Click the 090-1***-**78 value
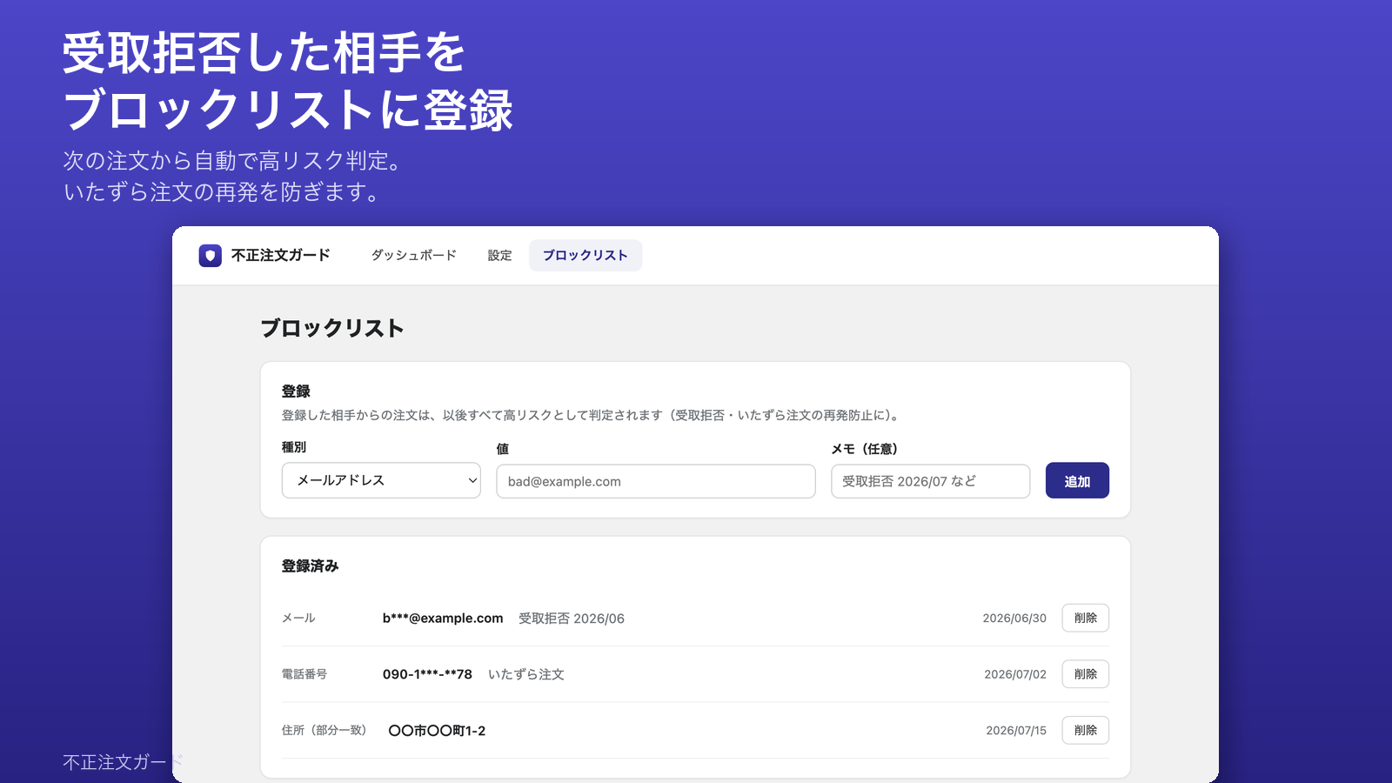This screenshot has width=1392, height=783. pos(427,674)
